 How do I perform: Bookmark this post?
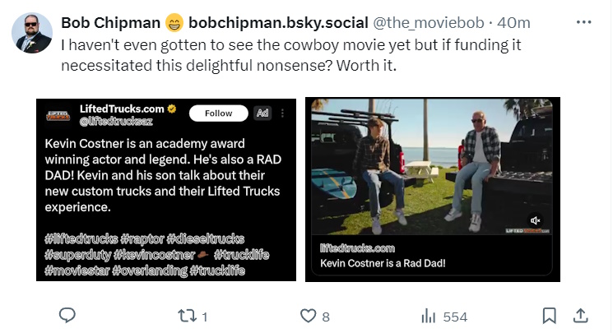[549, 316]
